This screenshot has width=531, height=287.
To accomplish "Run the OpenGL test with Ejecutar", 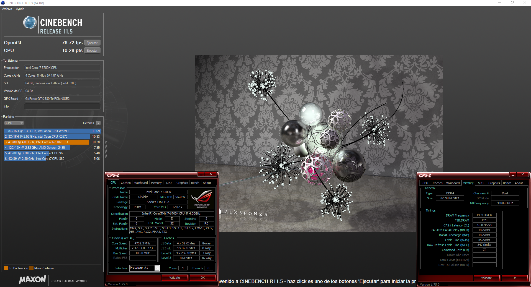I will click(92, 43).
